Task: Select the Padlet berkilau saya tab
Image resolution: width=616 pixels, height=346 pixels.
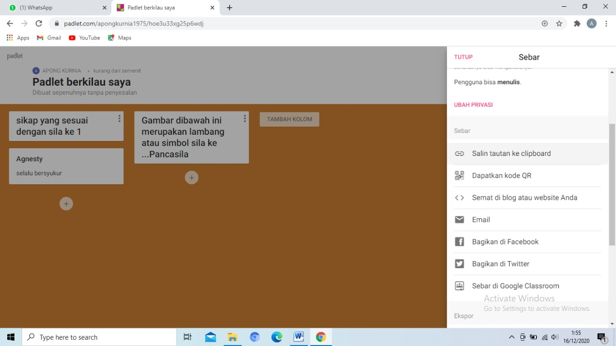Action: tap(164, 8)
